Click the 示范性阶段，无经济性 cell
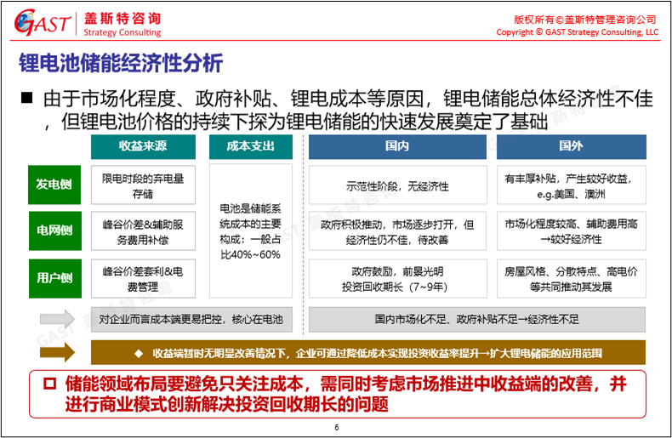Image resolution: width=672 pixels, height=438 pixels. (x=397, y=185)
